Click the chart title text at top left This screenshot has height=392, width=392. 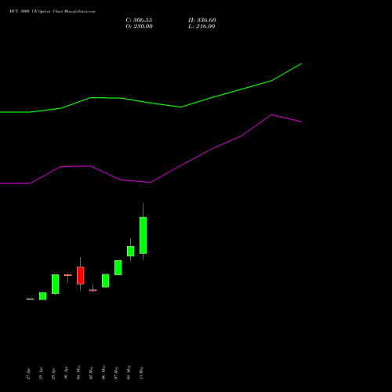[x=53, y=12]
